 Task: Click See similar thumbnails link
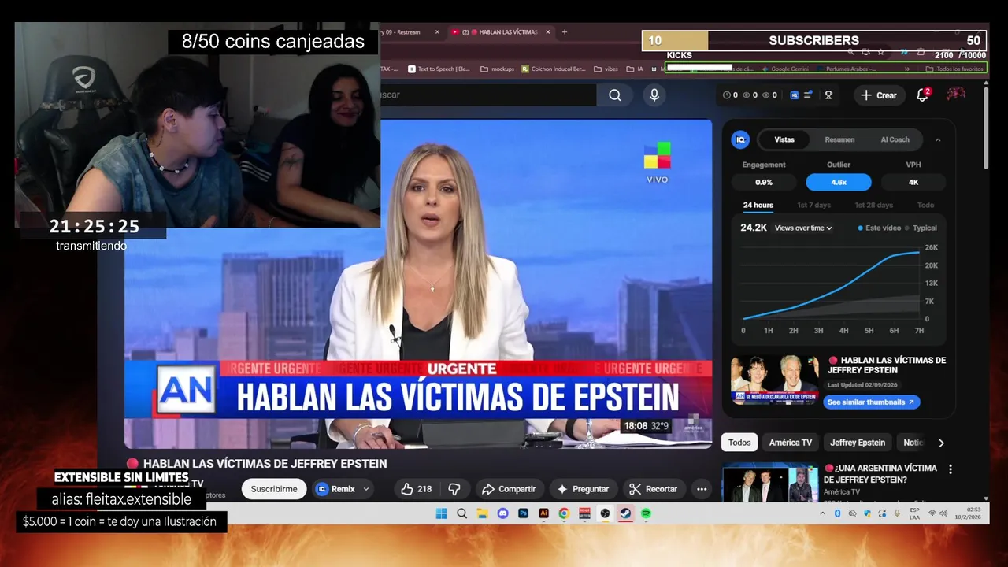tap(871, 402)
